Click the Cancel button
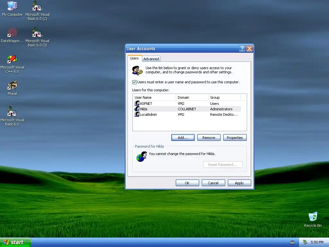 [x=213, y=183]
